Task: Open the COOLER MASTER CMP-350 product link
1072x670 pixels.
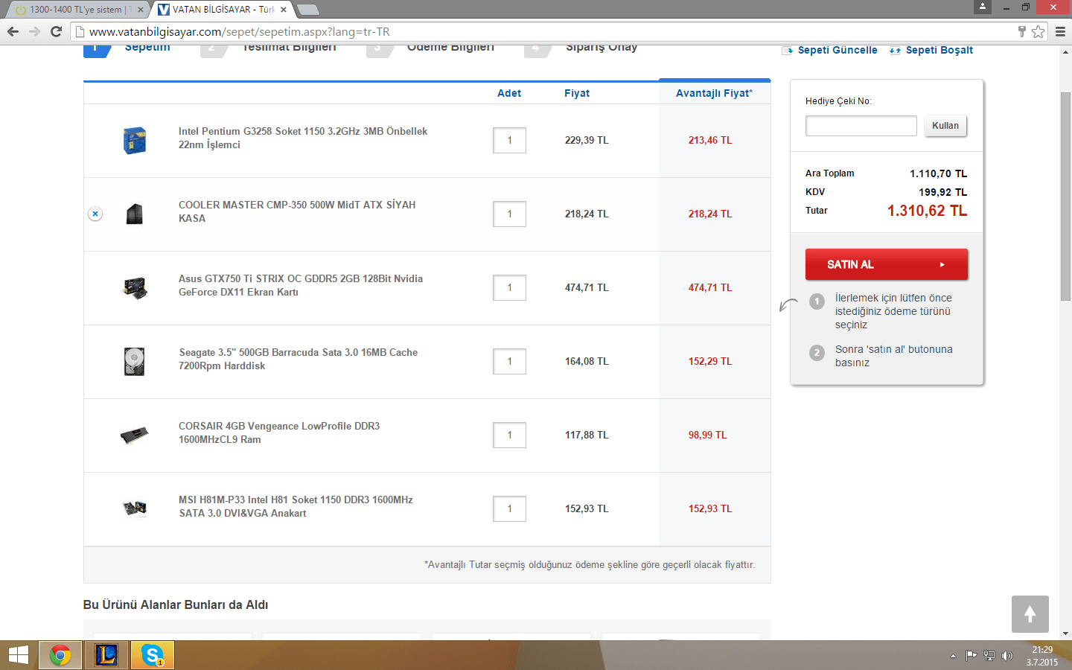Action: [x=297, y=211]
